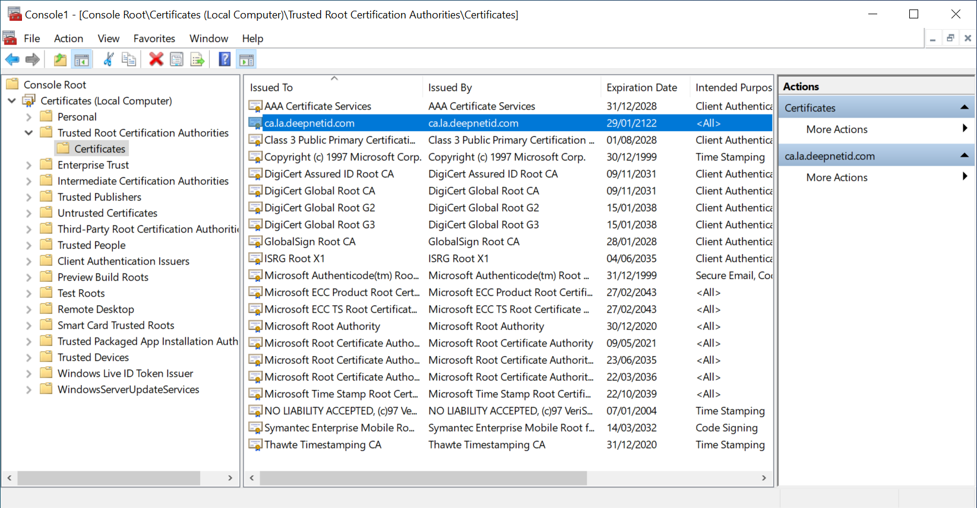Collapse the Certificates section header in Actions pane
The width and height of the screenshot is (977, 508).
tap(964, 107)
